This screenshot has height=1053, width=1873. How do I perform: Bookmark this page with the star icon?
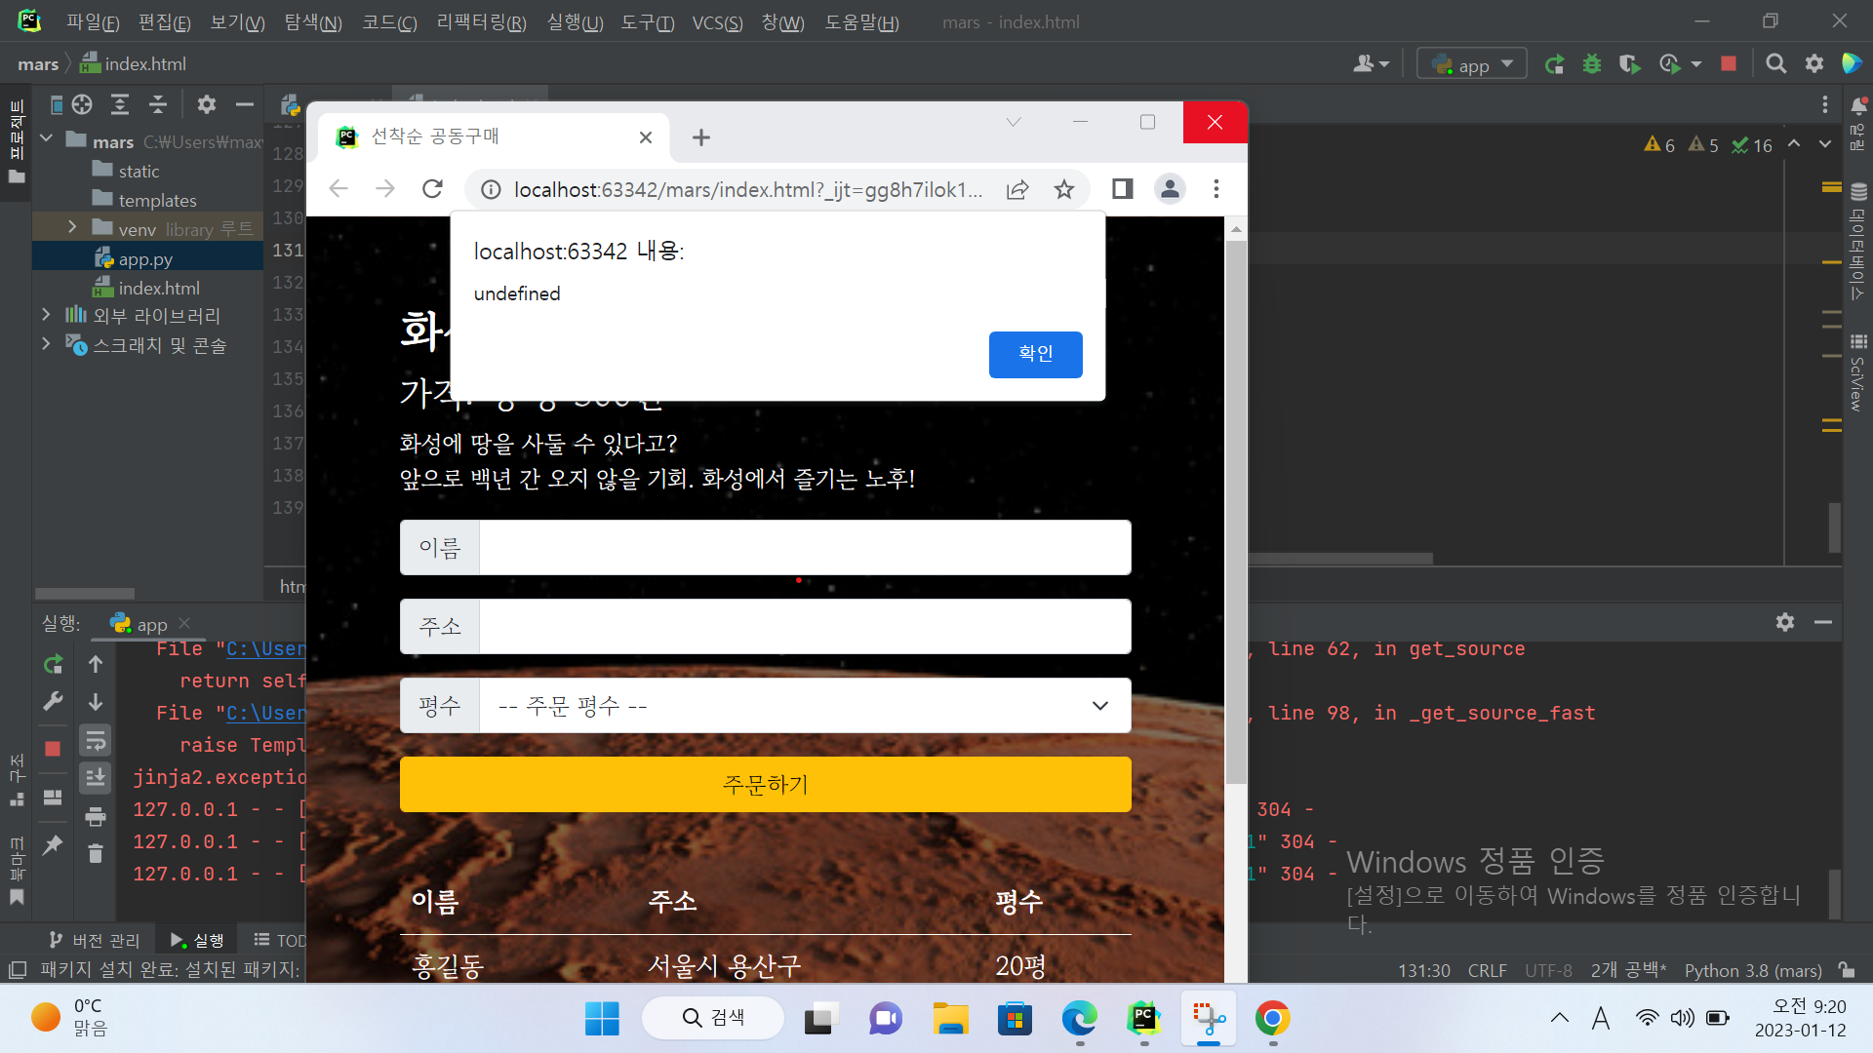(1064, 189)
